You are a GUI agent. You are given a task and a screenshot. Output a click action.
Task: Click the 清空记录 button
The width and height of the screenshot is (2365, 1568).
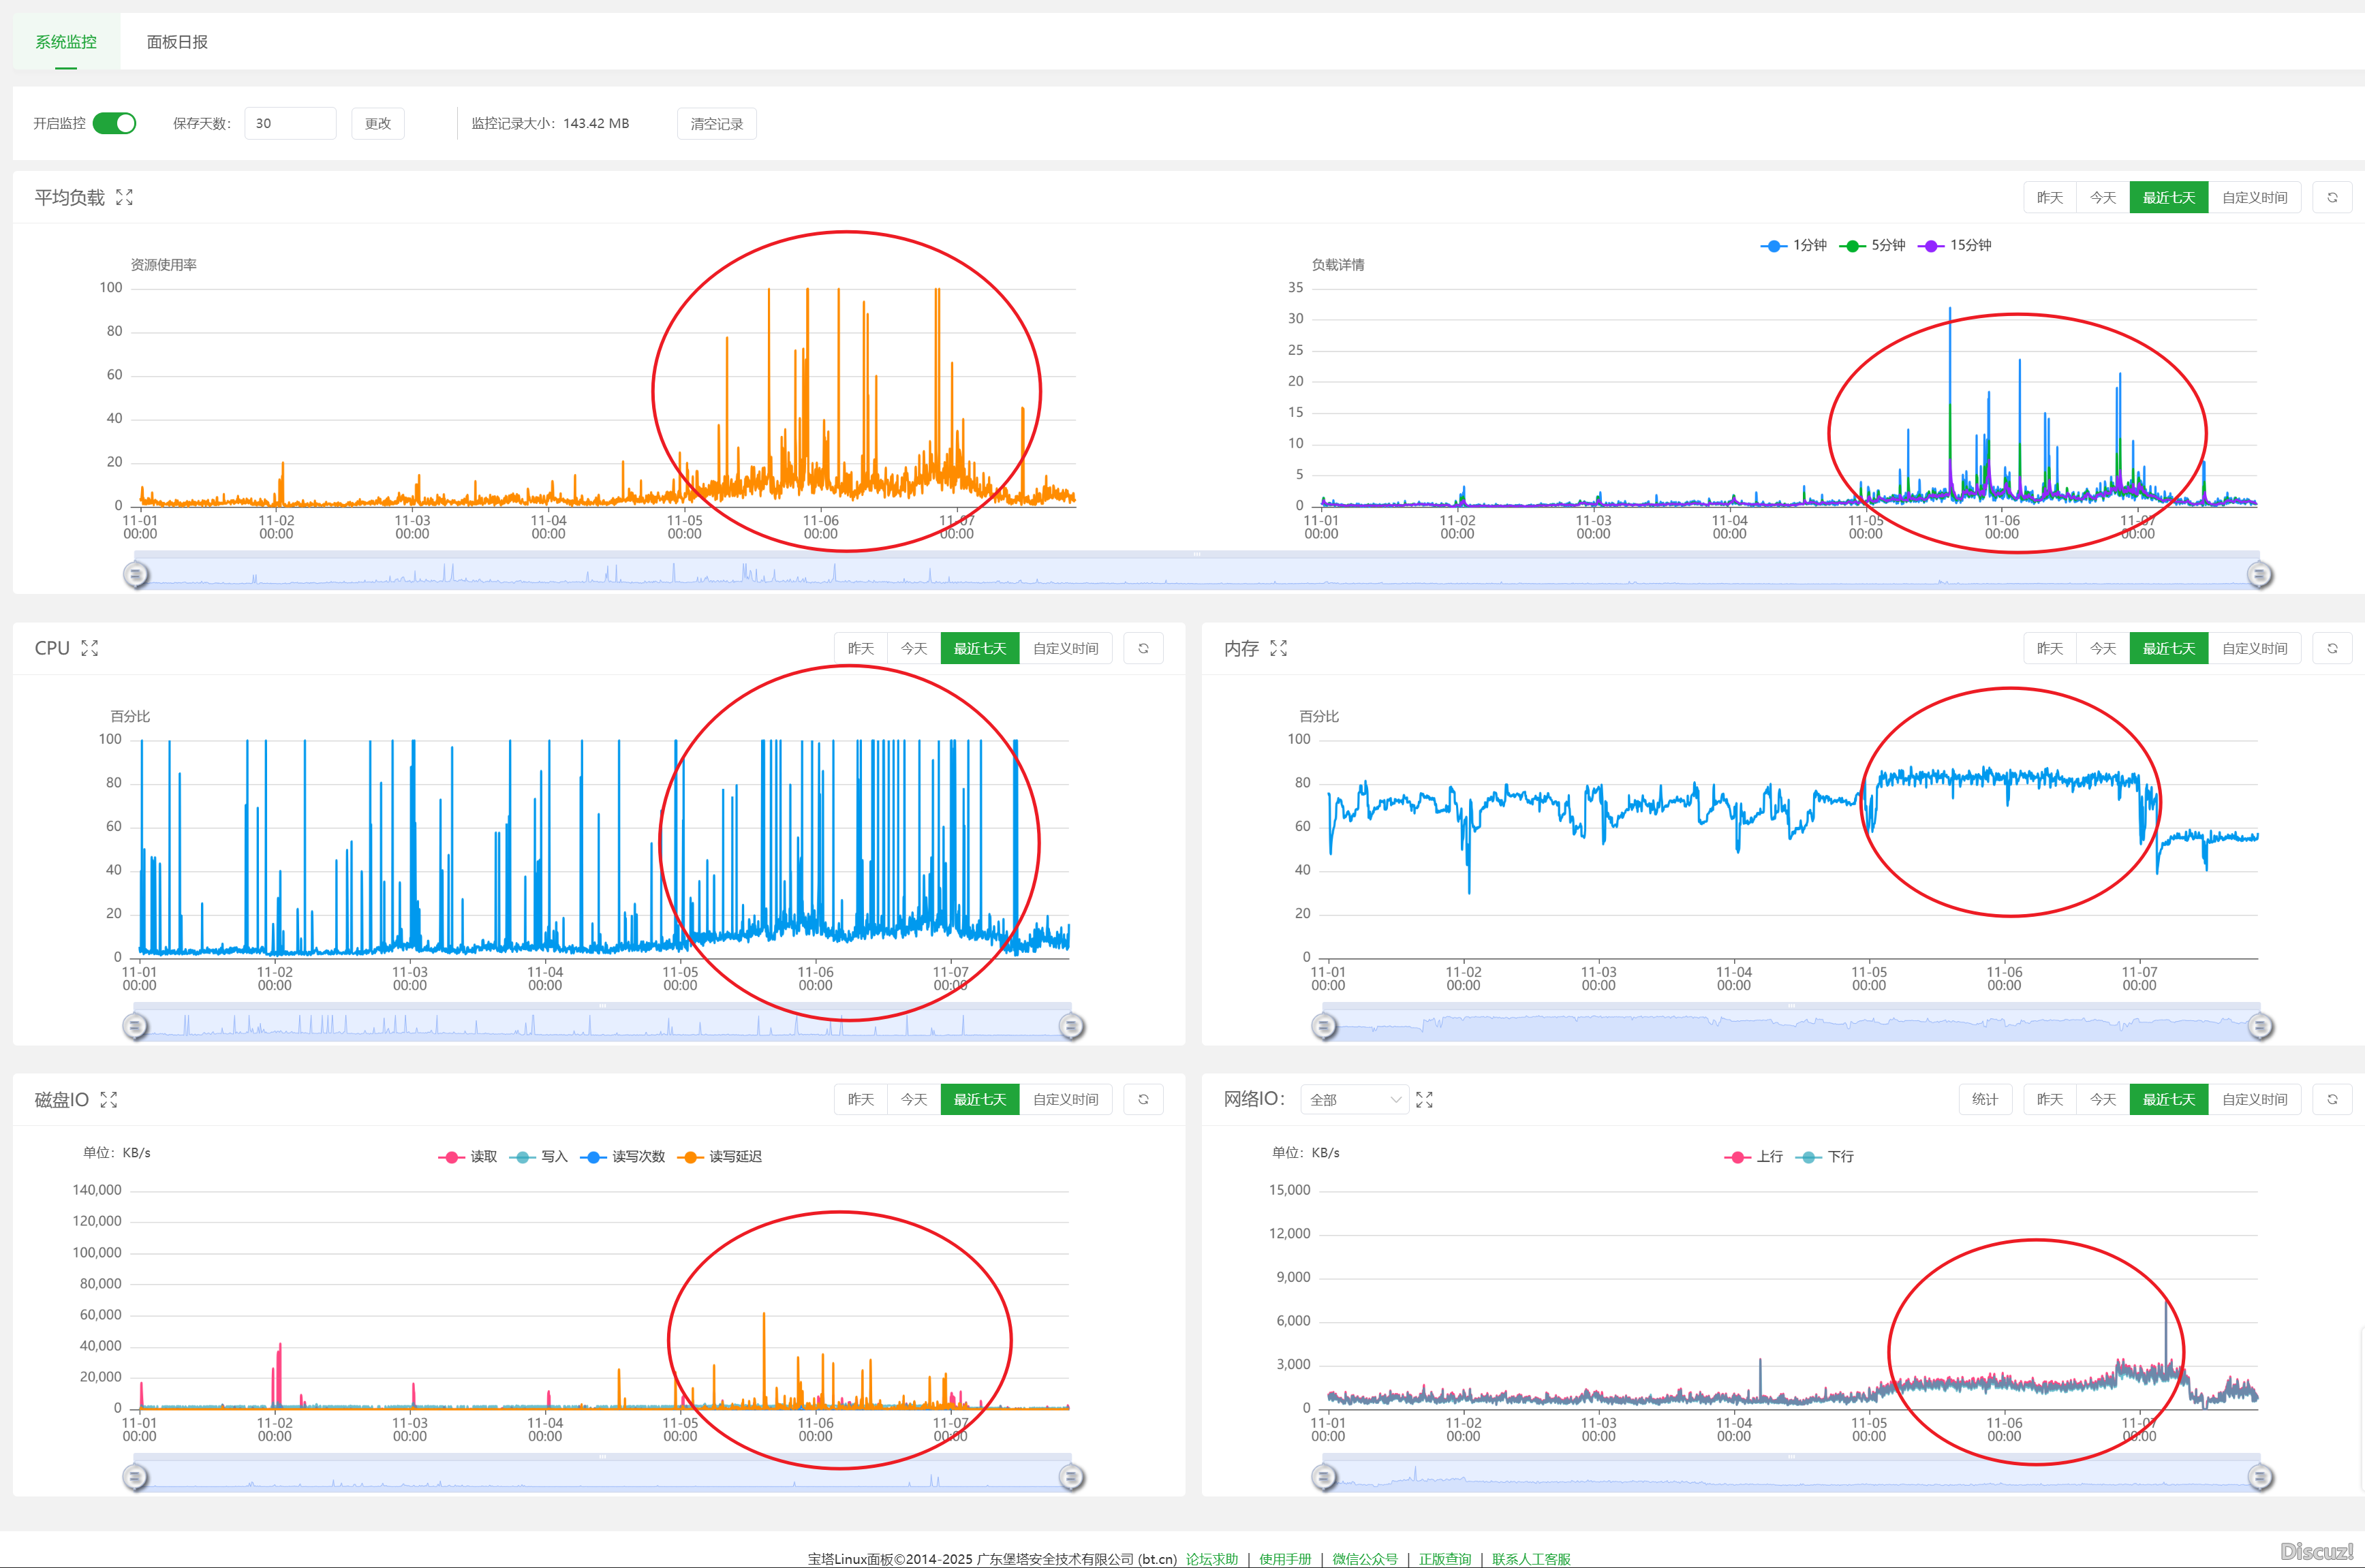pyautogui.click(x=716, y=124)
